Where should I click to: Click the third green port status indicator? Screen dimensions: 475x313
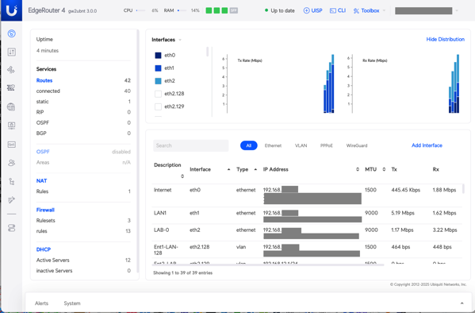tap(224, 10)
